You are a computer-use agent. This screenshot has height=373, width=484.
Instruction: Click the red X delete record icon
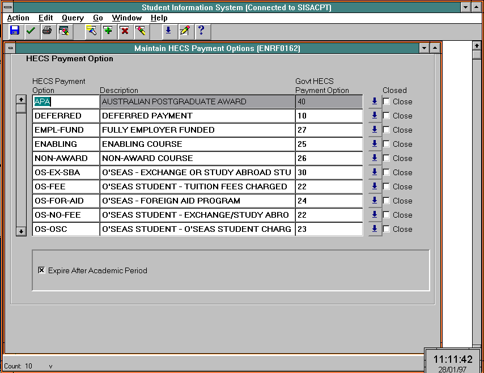point(124,31)
